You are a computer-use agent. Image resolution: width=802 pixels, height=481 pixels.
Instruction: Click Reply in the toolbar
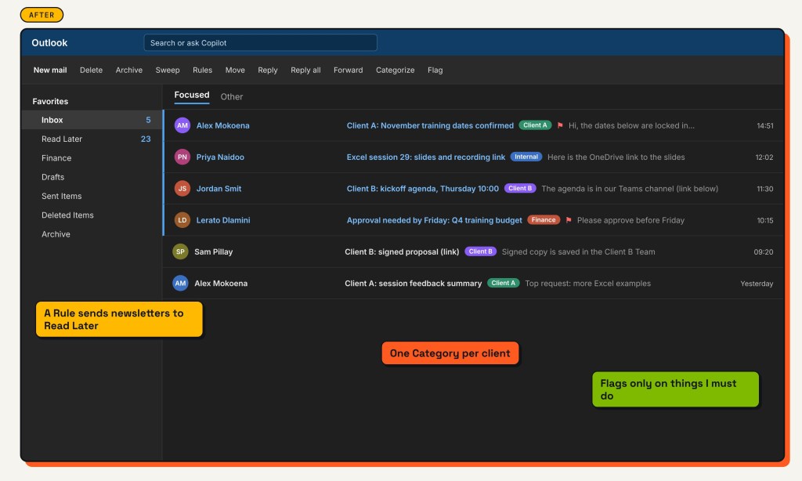point(268,70)
